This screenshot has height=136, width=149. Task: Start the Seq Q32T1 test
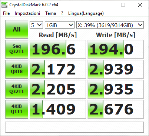pyautogui.click(x=17, y=49)
